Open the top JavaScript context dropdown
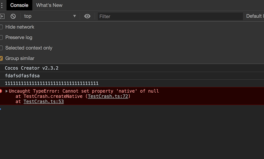 [x=50, y=16]
